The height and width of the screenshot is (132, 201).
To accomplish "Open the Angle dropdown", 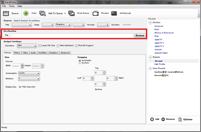I will tap(48, 25).
